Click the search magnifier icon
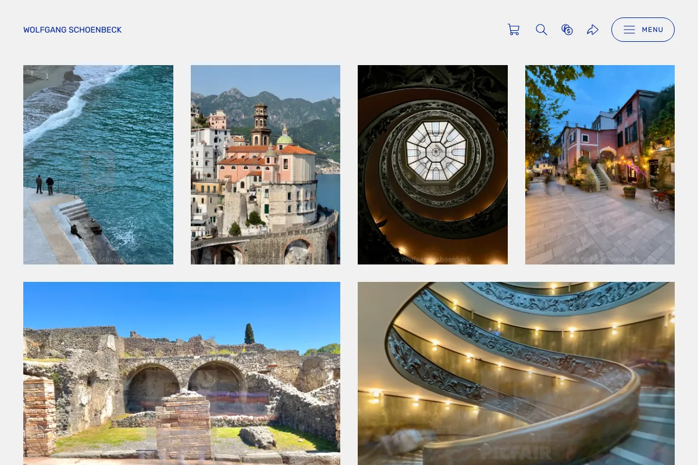 pos(542,30)
